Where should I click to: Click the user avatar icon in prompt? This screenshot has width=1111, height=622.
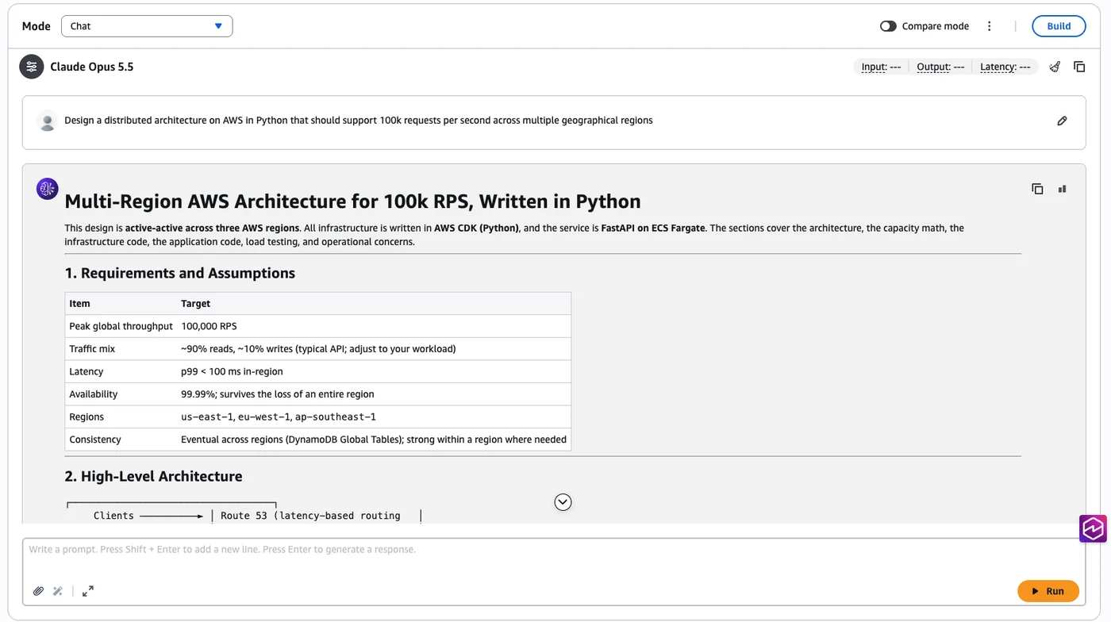[48, 121]
